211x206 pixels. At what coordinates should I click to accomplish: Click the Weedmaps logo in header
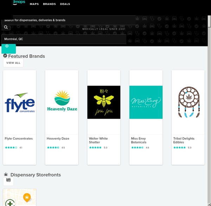pos(19,2)
